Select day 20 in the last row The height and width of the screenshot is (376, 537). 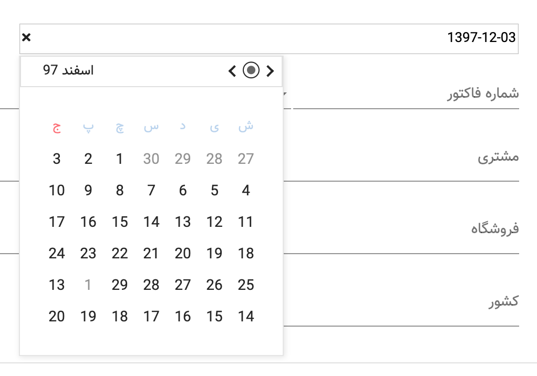(x=56, y=317)
